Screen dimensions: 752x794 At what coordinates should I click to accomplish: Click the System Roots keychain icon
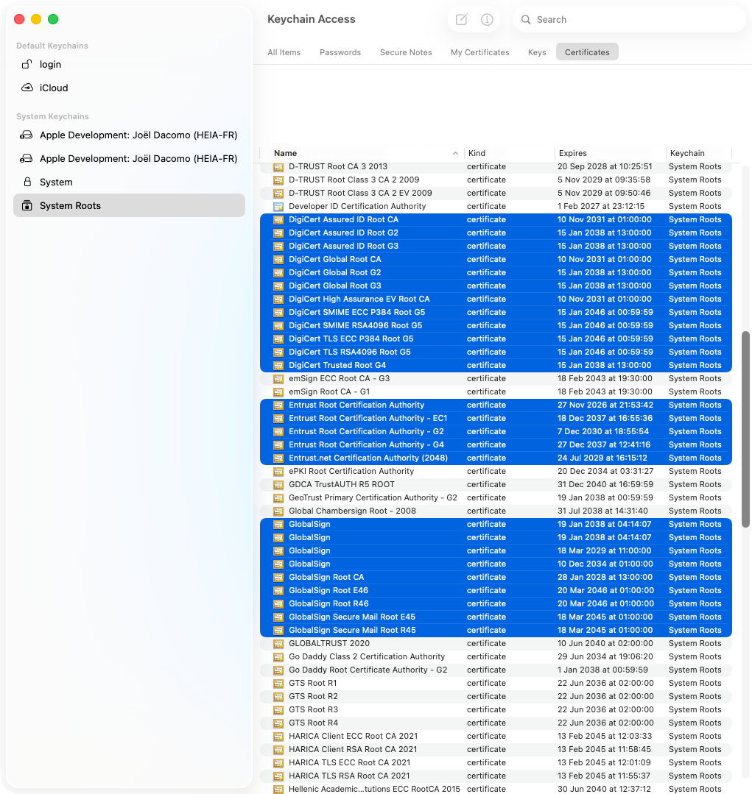pos(27,205)
